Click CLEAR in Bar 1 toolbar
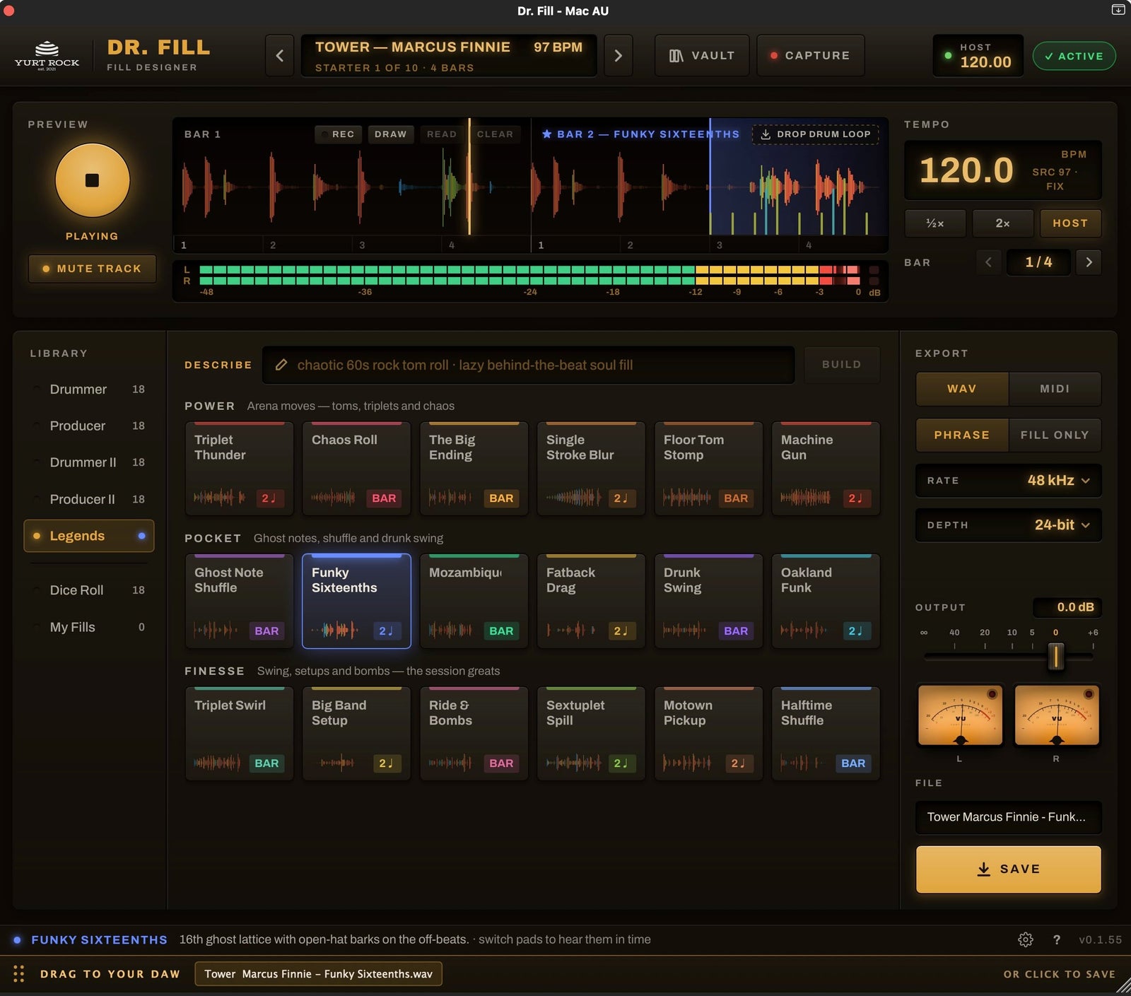This screenshot has width=1131, height=996. pos(495,134)
